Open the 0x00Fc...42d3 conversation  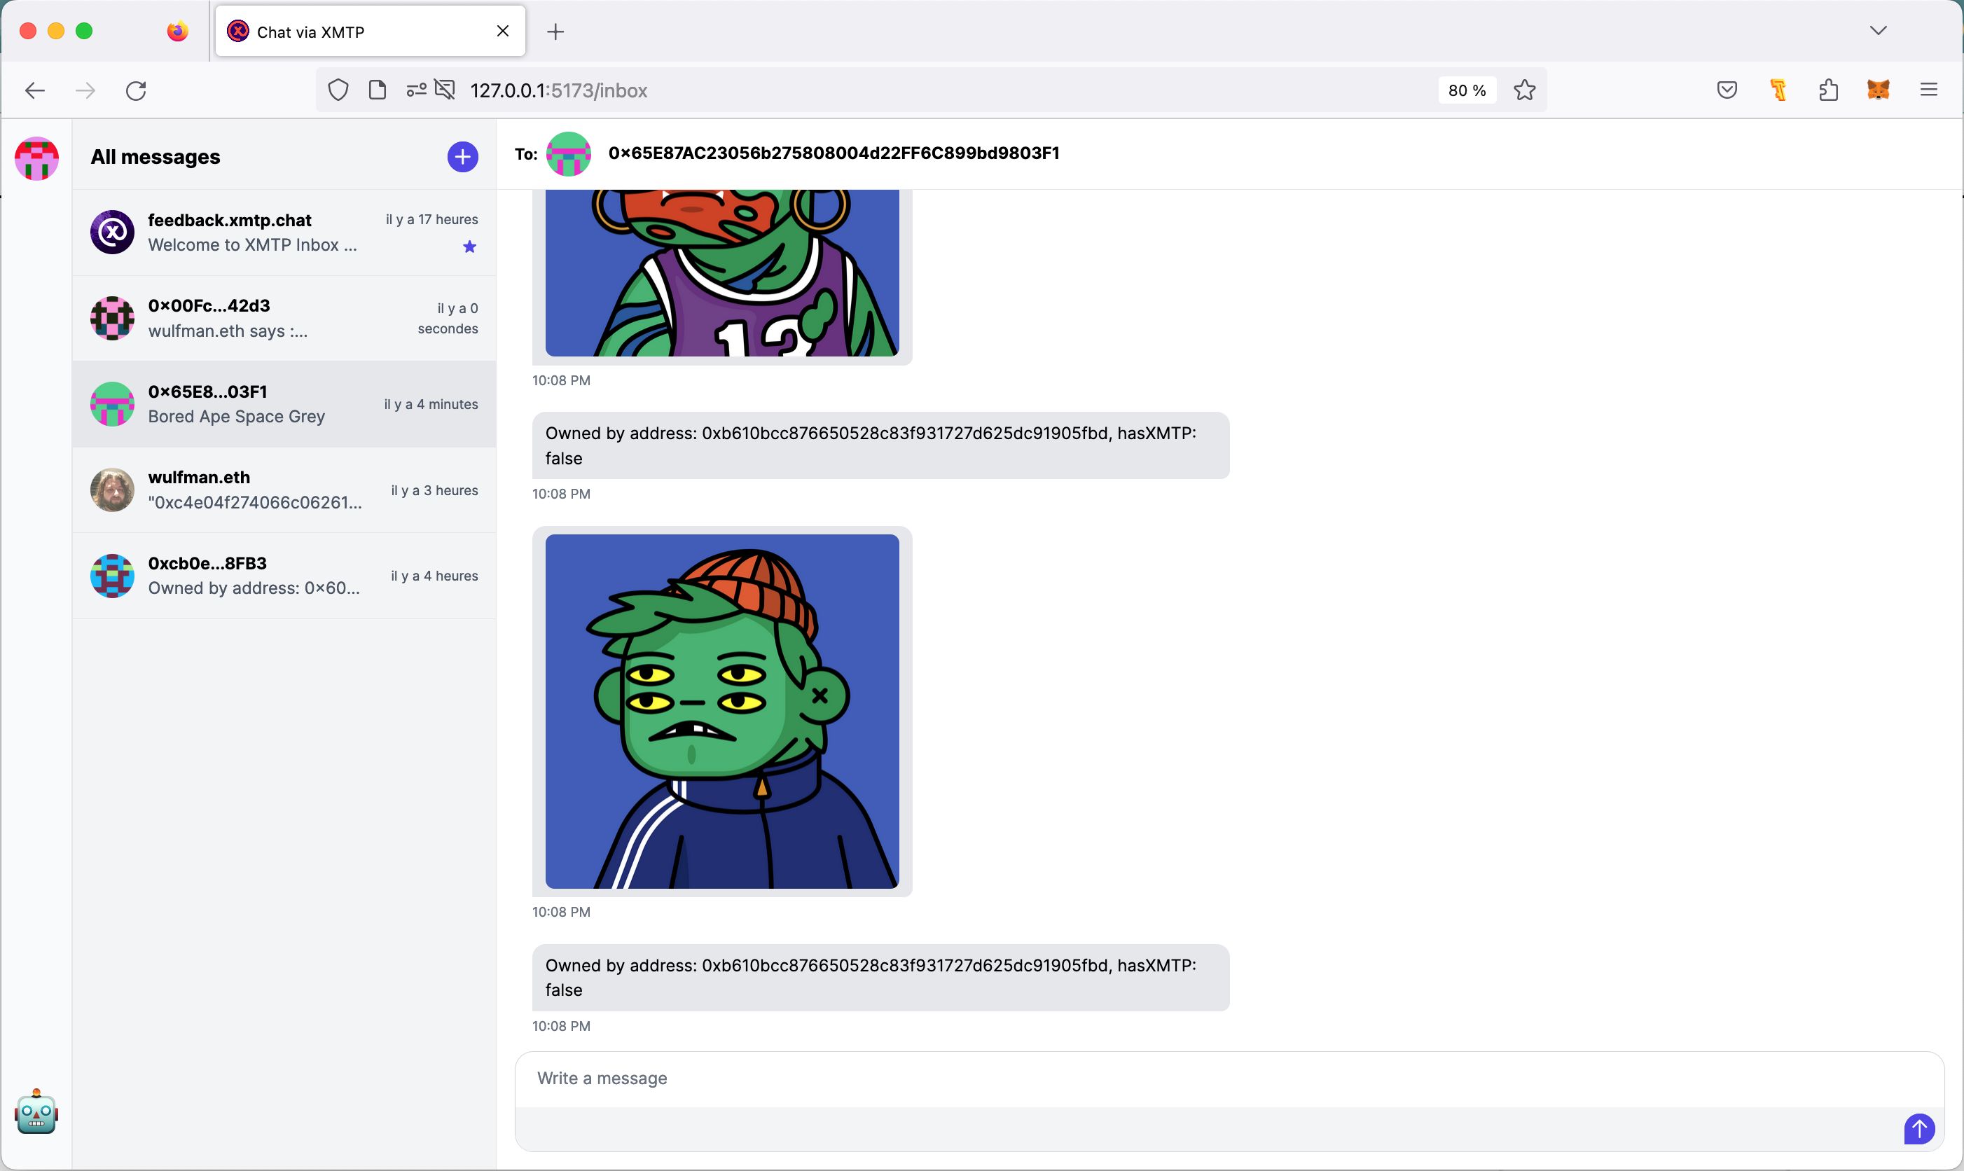[284, 319]
